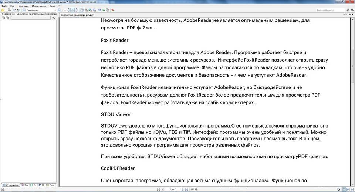Screen dimensions: 355x192
Task: Click the contents panel search field
Action: tap(31, 18)
